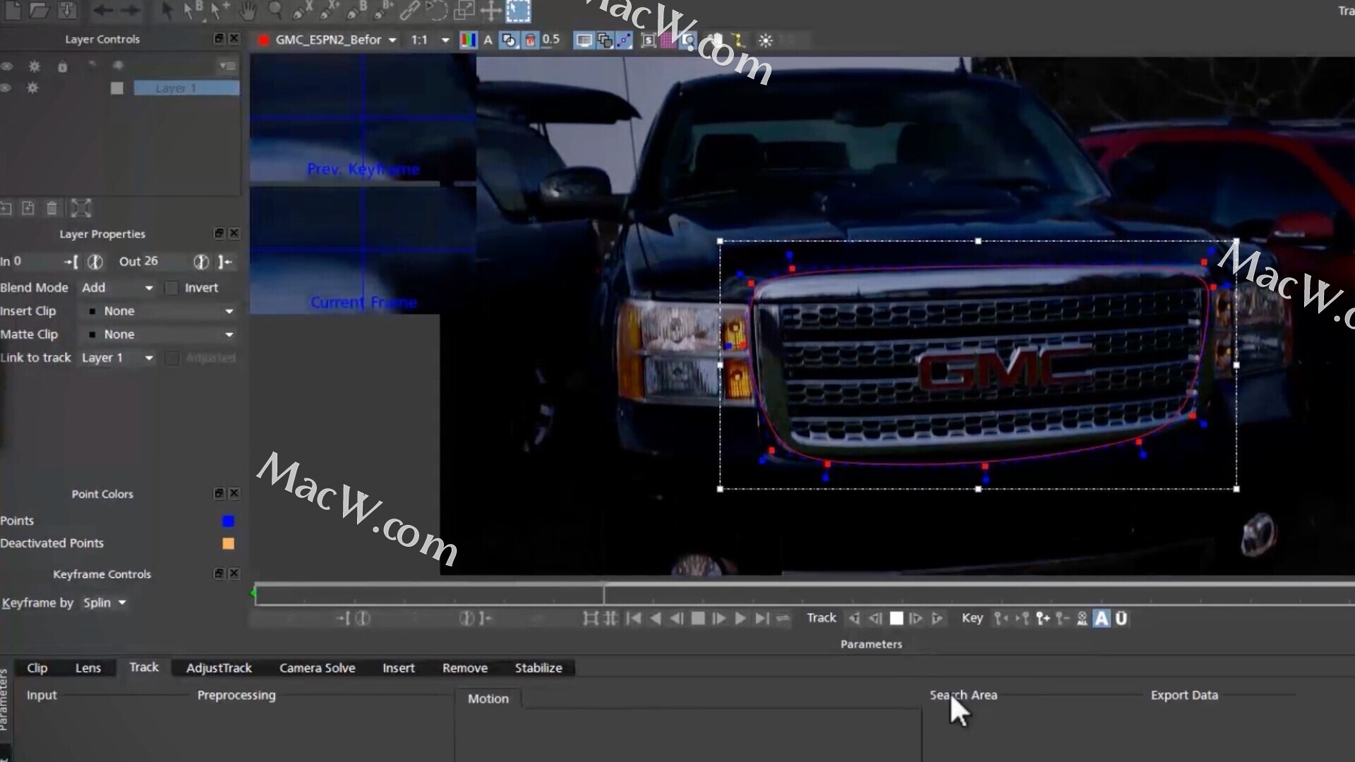The image size is (1355, 762).
Task: Toggle the Alpha channel A icon
Action: pyautogui.click(x=488, y=40)
